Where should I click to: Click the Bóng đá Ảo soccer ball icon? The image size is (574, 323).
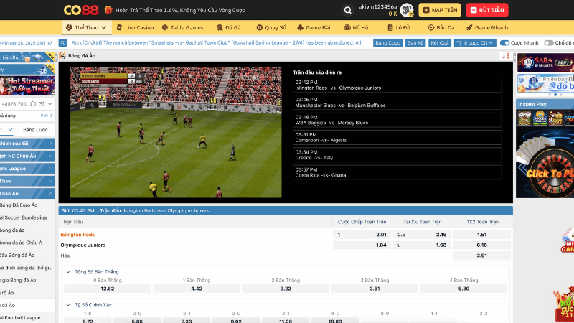pyautogui.click(x=62, y=56)
